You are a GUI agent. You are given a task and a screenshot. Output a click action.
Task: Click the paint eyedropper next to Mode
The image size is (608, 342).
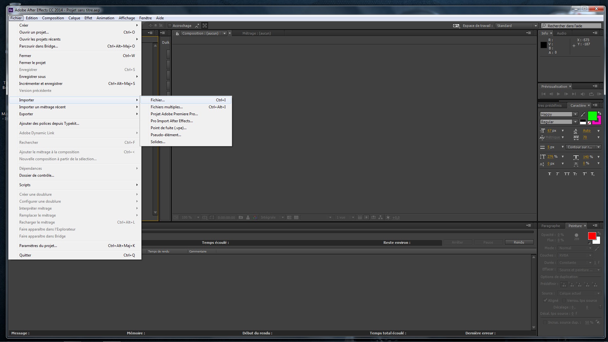pos(598,249)
